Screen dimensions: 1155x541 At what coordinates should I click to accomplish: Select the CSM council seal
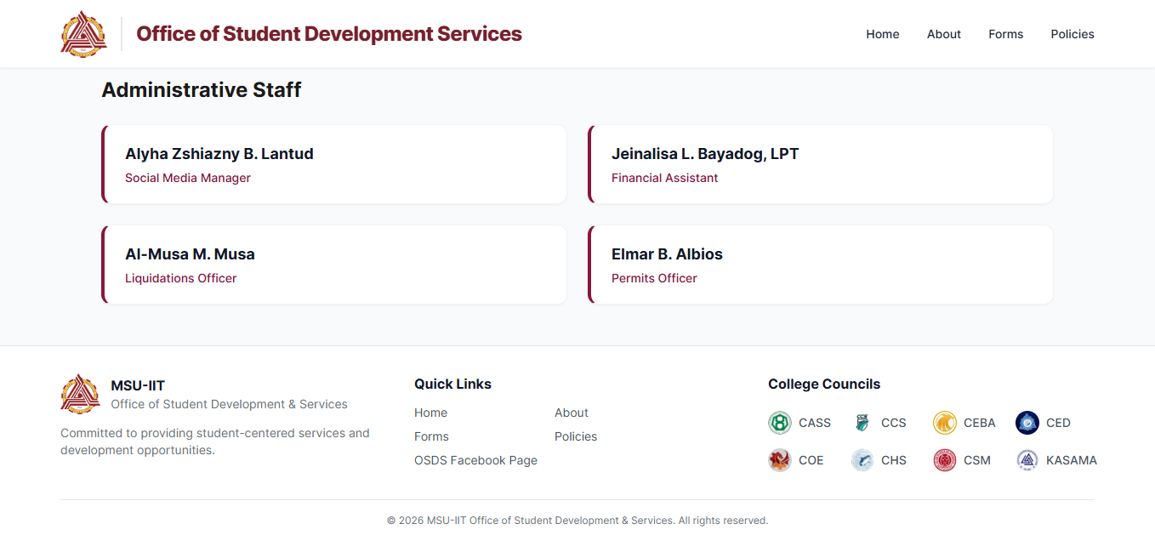[944, 460]
